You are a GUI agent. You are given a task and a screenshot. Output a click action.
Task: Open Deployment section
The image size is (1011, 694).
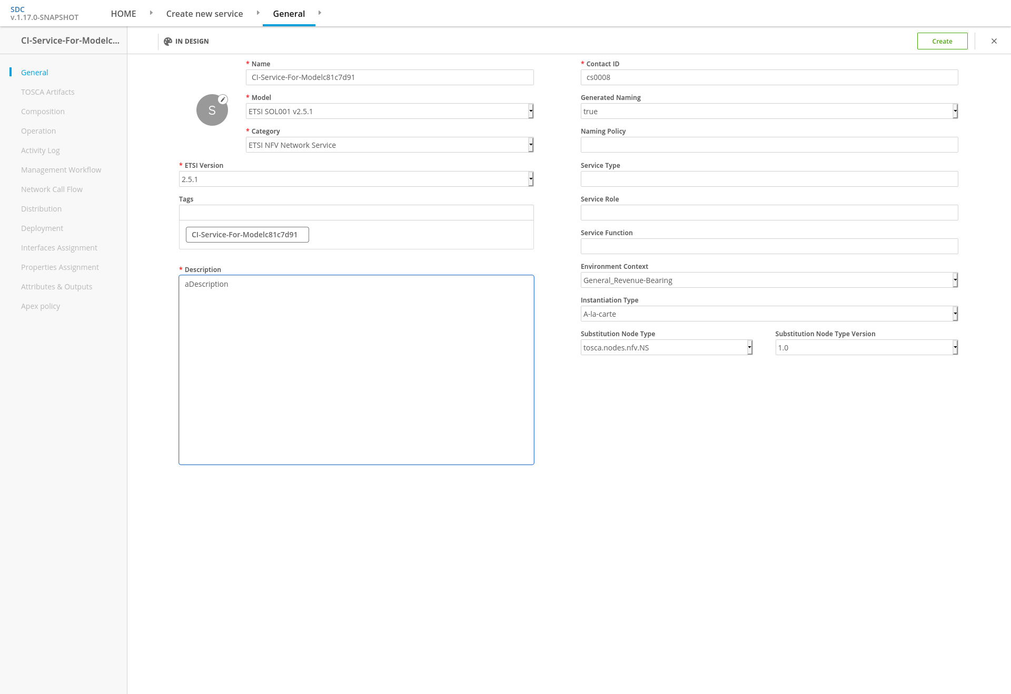tap(42, 228)
